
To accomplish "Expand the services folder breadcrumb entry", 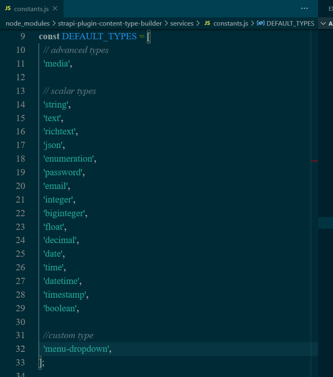I will [x=182, y=23].
